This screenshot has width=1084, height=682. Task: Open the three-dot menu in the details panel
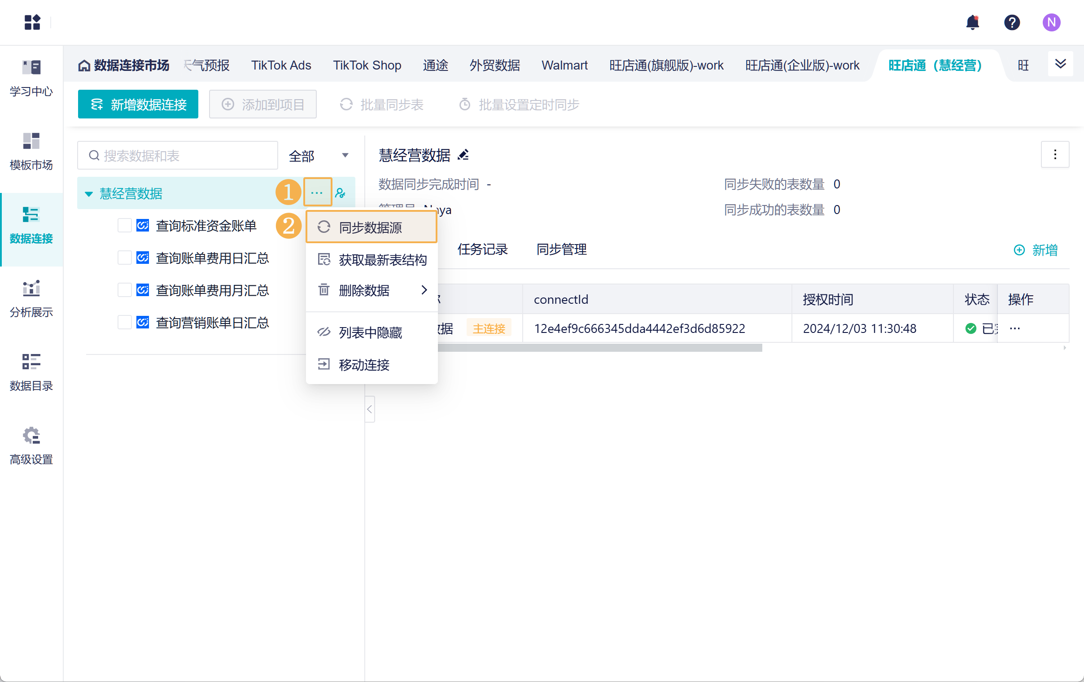(x=1055, y=155)
